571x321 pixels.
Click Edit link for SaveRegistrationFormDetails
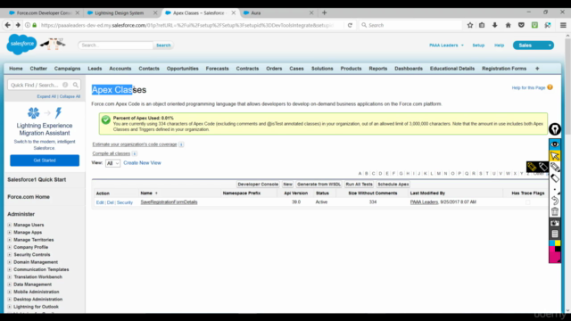pyautogui.click(x=100, y=202)
